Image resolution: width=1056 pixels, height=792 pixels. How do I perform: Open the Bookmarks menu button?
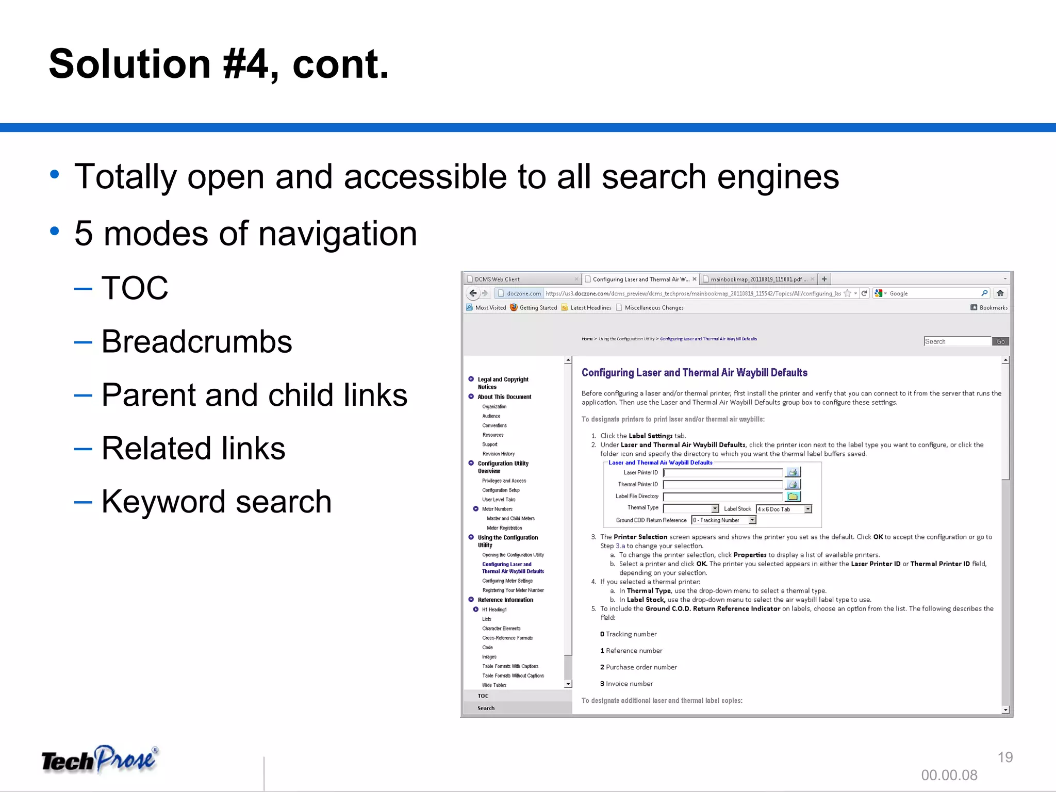(989, 308)
